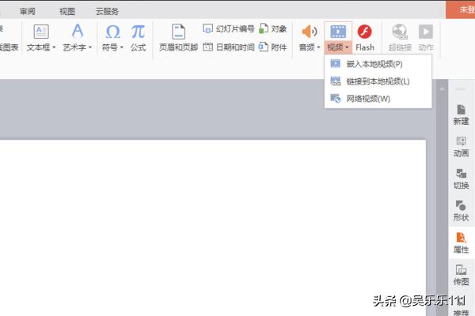
Task: Open the 传图 image transfer sidebar panel
Action: (461, 275)
